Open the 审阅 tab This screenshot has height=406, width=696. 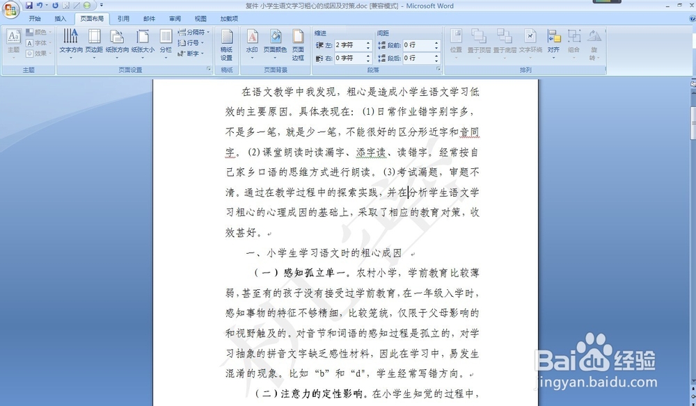pyautogui.click(x=175, y=19)
